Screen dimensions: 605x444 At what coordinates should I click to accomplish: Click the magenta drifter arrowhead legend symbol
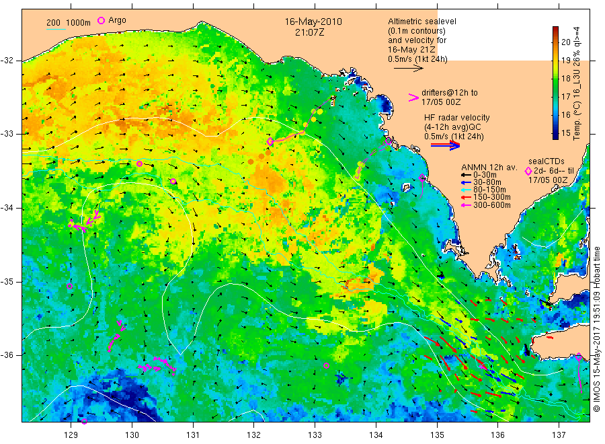coord(413,98)
